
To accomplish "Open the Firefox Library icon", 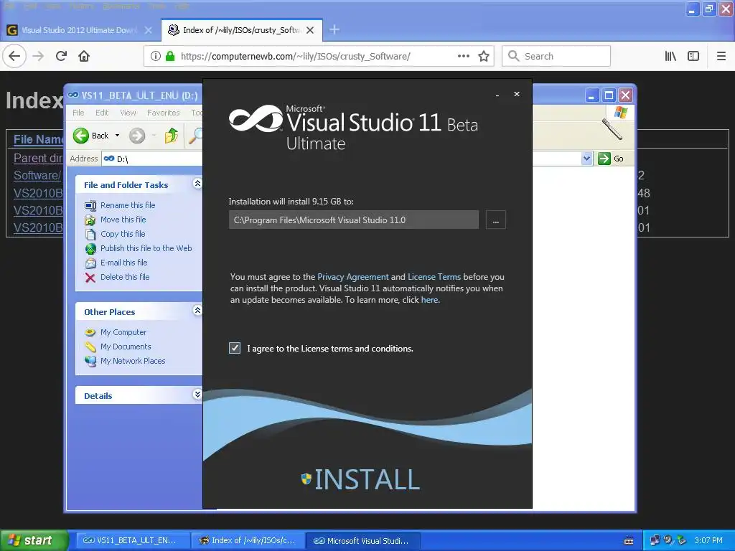I will (670, 56).
